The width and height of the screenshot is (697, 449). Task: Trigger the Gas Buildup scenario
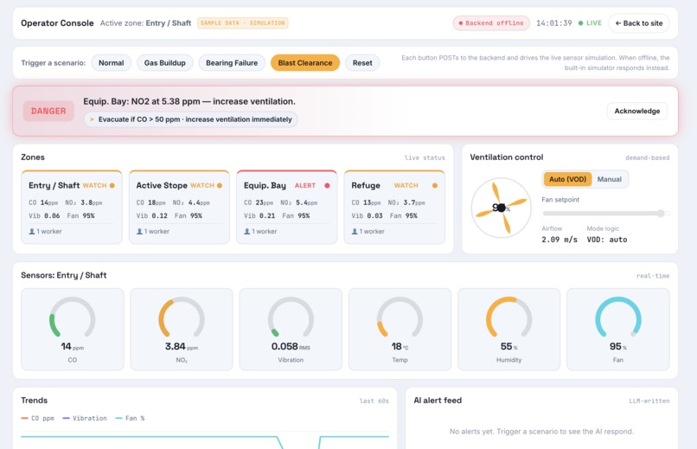(x=164, y=62)
